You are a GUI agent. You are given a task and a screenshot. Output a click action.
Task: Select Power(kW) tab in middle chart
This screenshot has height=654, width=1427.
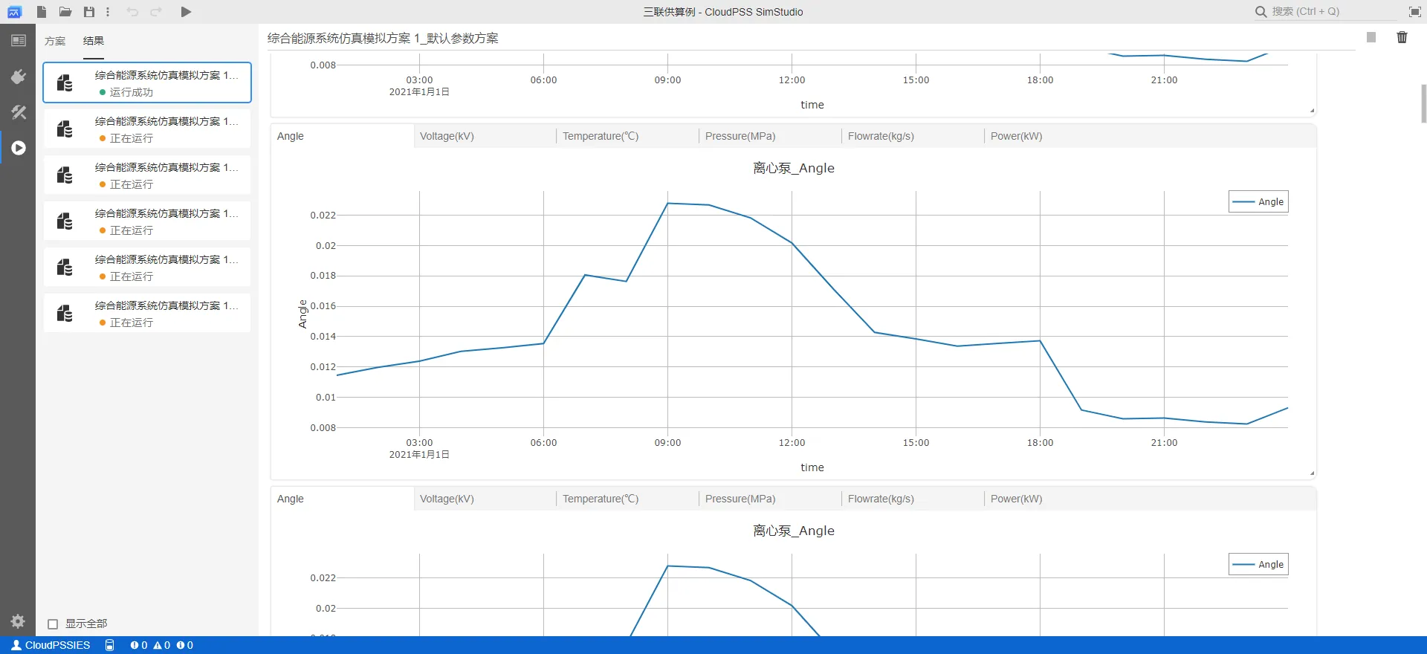click(x=1055, y=136)
